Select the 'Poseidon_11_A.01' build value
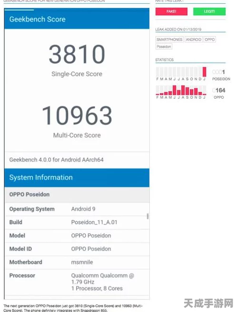The image size is (236, 312). tap(94, 222)
